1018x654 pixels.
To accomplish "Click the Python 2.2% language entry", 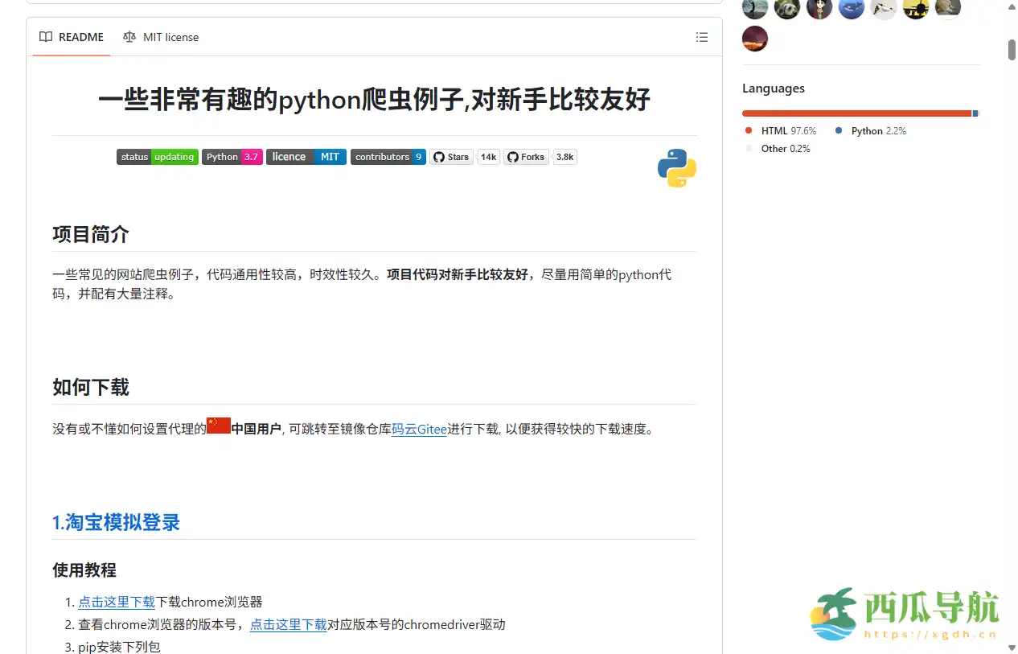I will pos(880,130).
